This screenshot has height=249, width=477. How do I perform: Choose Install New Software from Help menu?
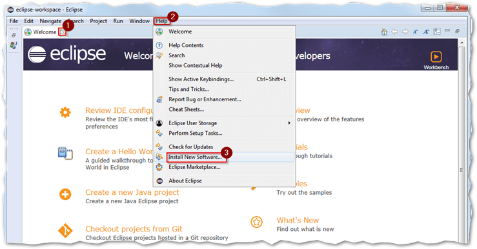point(195,157)
